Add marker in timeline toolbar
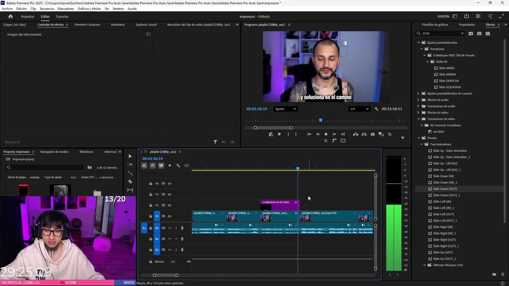509x286 pixels. coord(169,165)
